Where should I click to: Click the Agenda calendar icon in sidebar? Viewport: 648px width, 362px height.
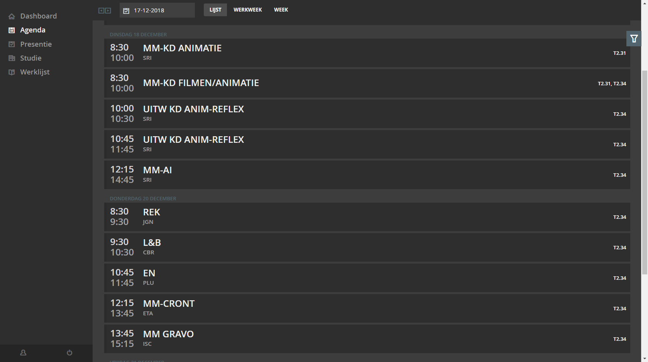(12, 30)
